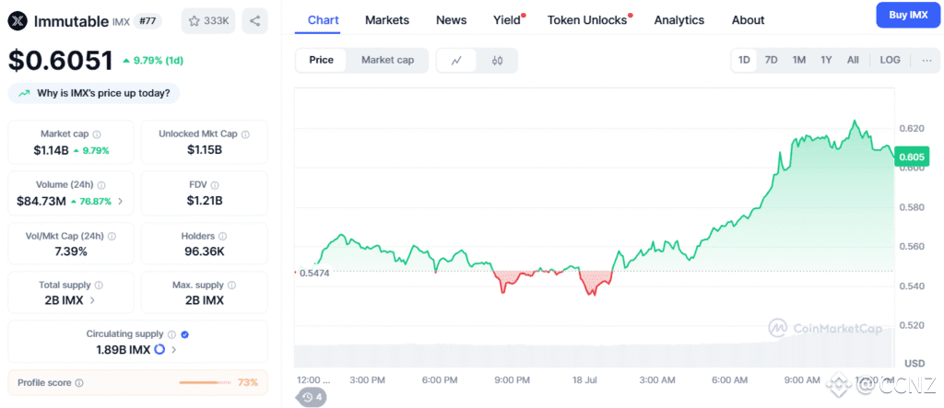The height and width of the screenshot is (408, 944).
Task: Expand Volume (24h) details chevron
Action: (121, 202)
